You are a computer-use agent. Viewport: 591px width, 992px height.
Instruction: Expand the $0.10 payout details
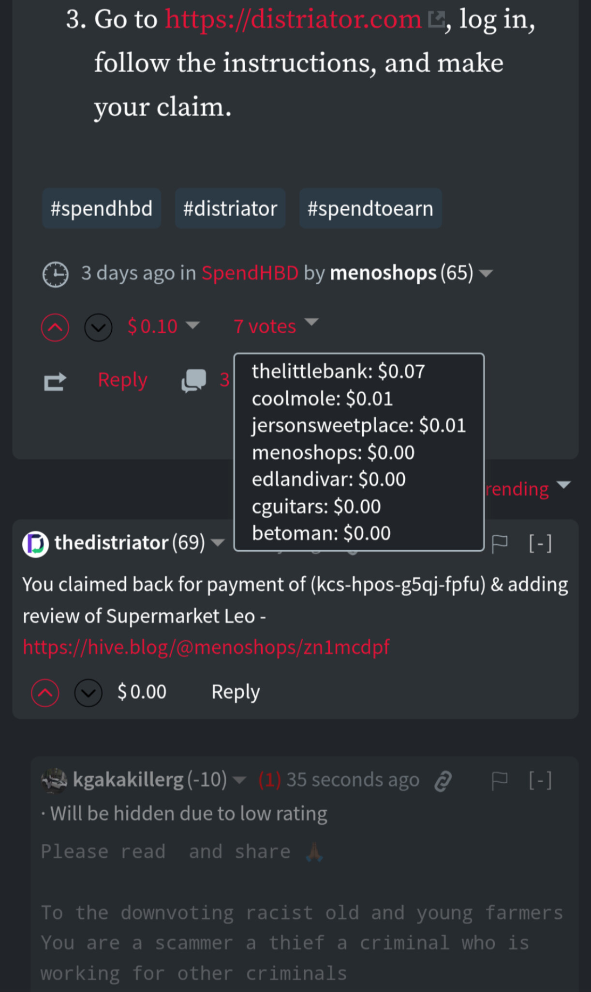[x=192, y=325]
